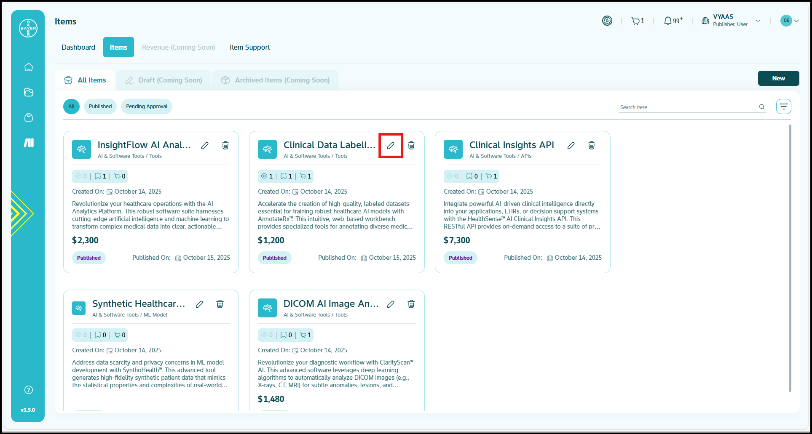Open help question mark icon

pos(29,390)
